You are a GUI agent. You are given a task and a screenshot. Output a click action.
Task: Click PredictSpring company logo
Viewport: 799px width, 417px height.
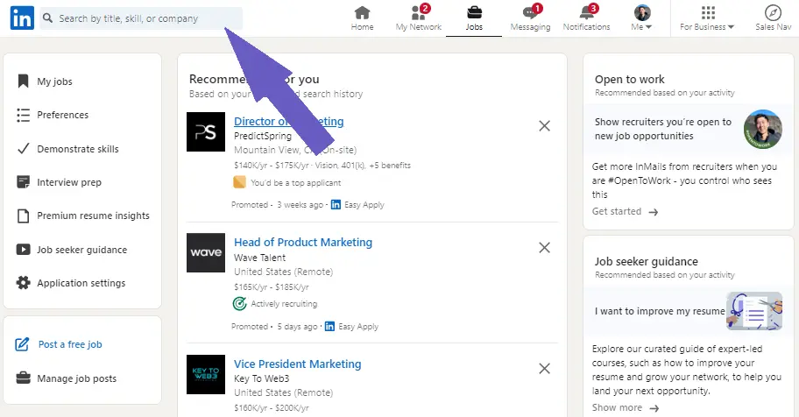pos(205,131)
